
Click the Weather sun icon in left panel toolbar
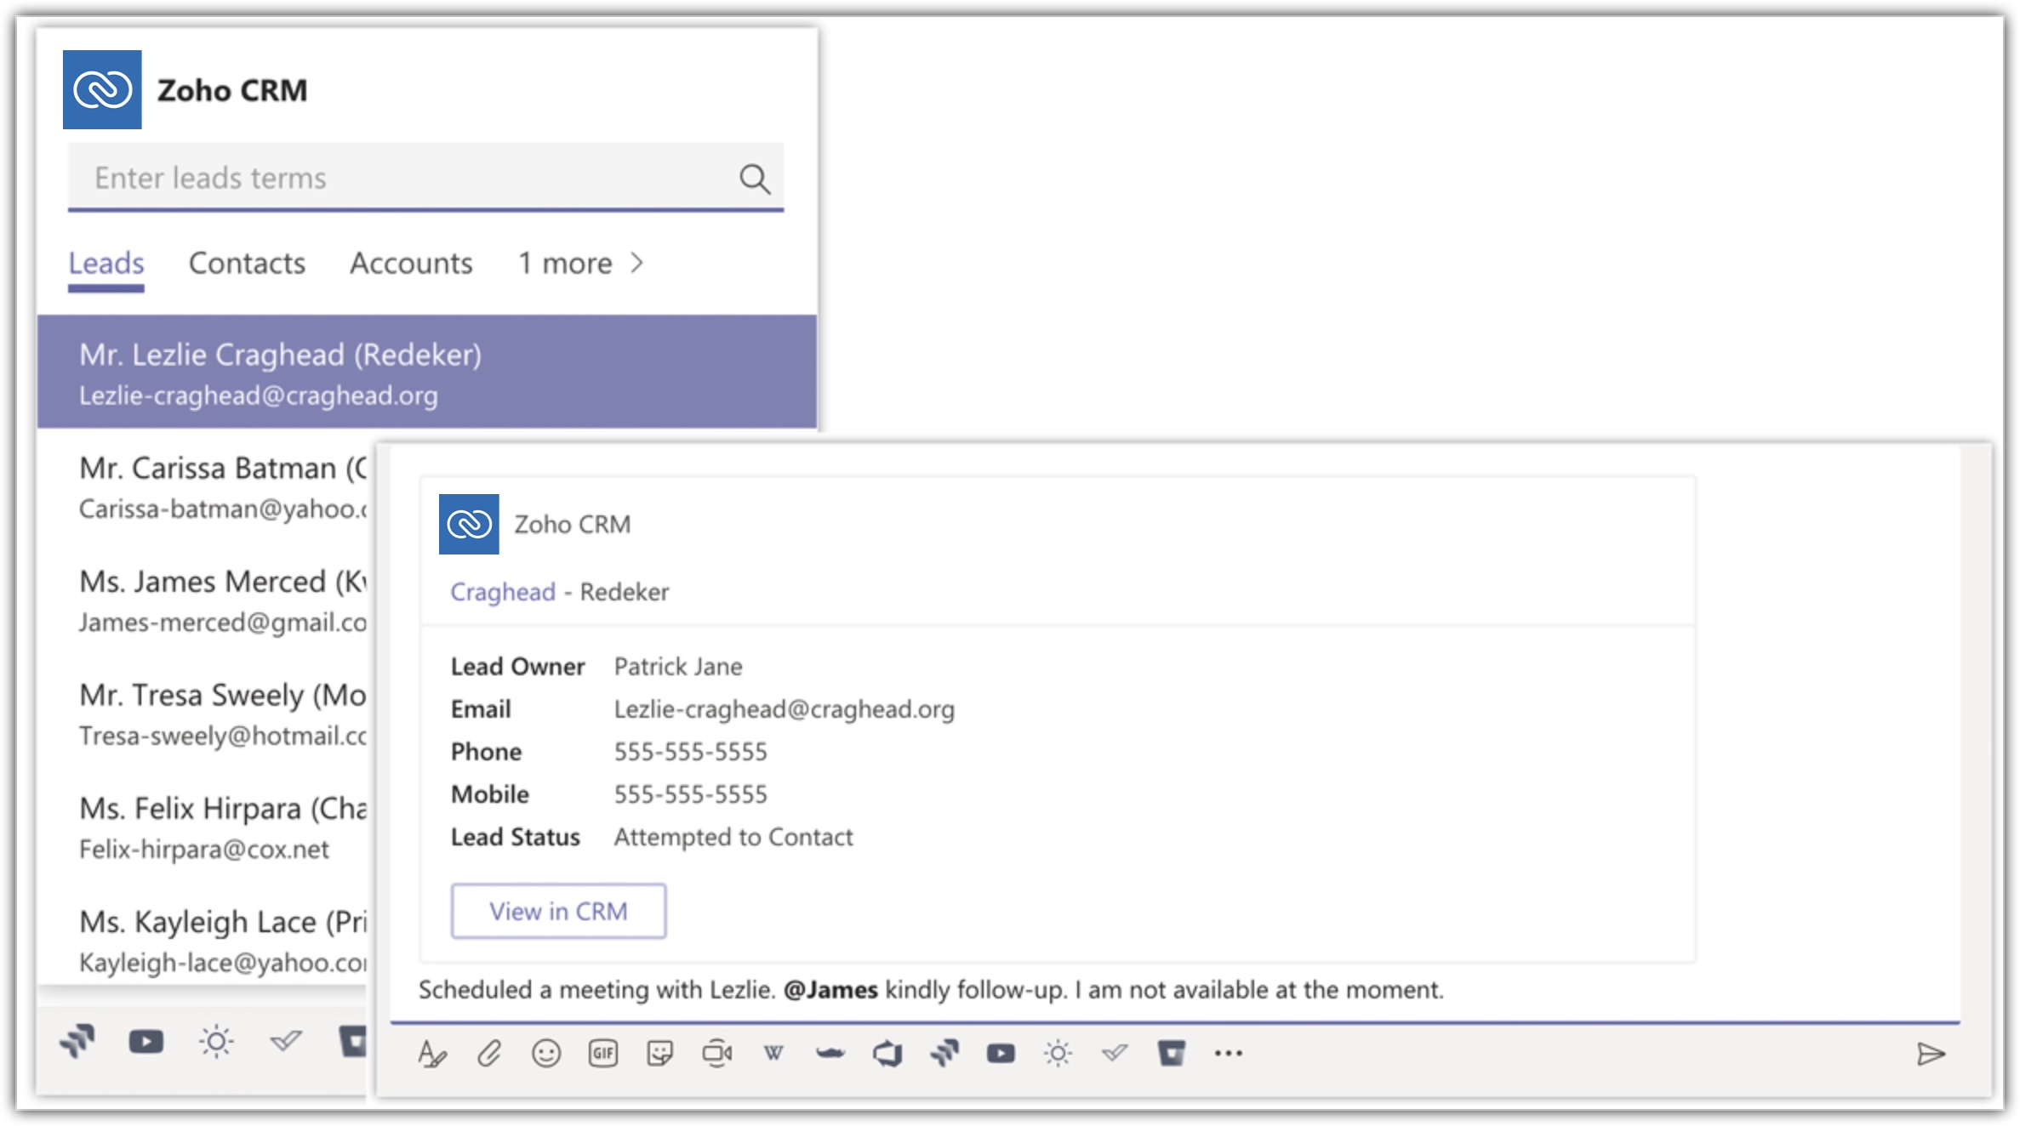point(216,1041)
